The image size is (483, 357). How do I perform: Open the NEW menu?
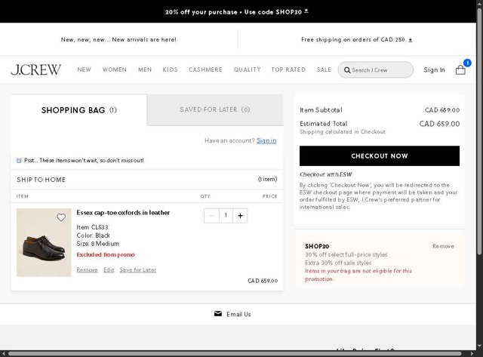[84, 69]
